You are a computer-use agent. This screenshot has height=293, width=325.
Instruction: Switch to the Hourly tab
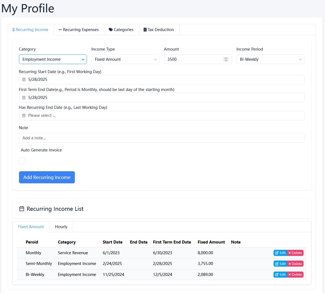(x=61, y=226)
